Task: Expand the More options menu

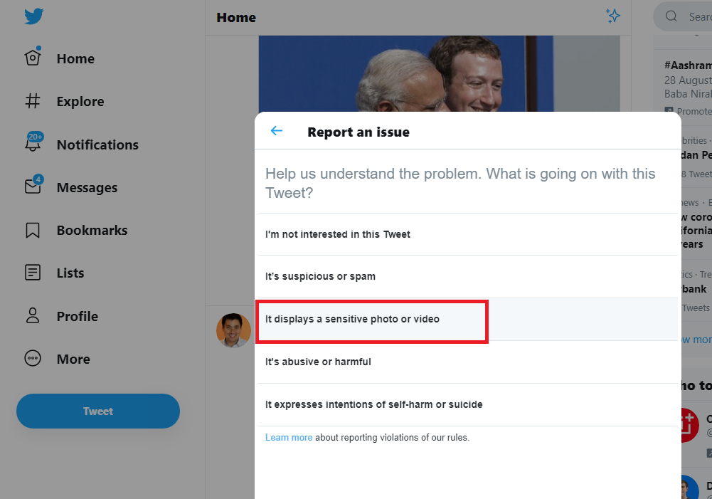Action: coord(33,359)
